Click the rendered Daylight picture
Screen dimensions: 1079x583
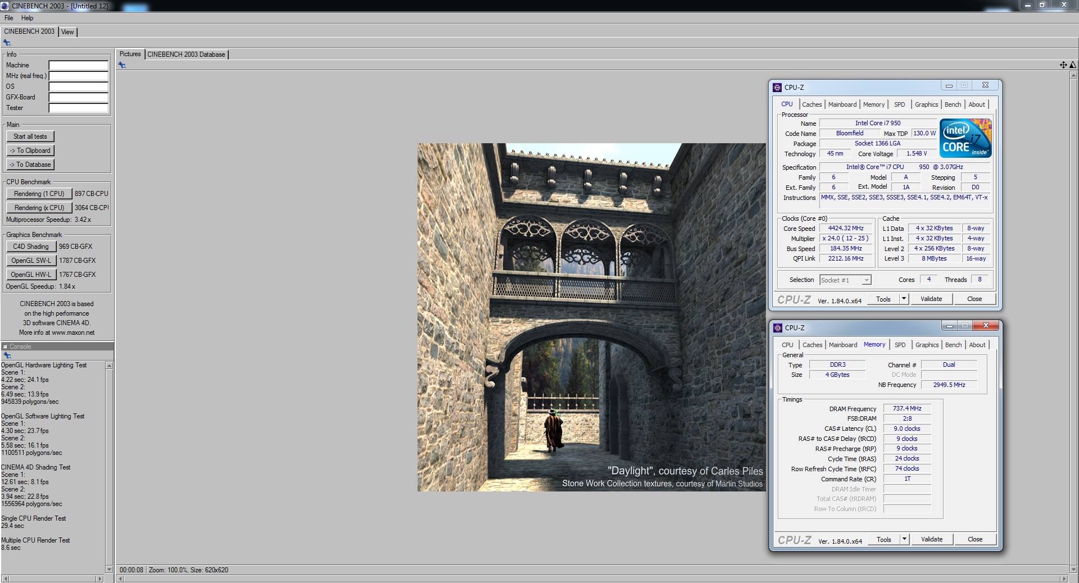click(591, 317)
